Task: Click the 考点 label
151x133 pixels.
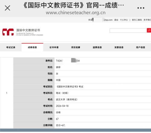Action: (50, 99)
